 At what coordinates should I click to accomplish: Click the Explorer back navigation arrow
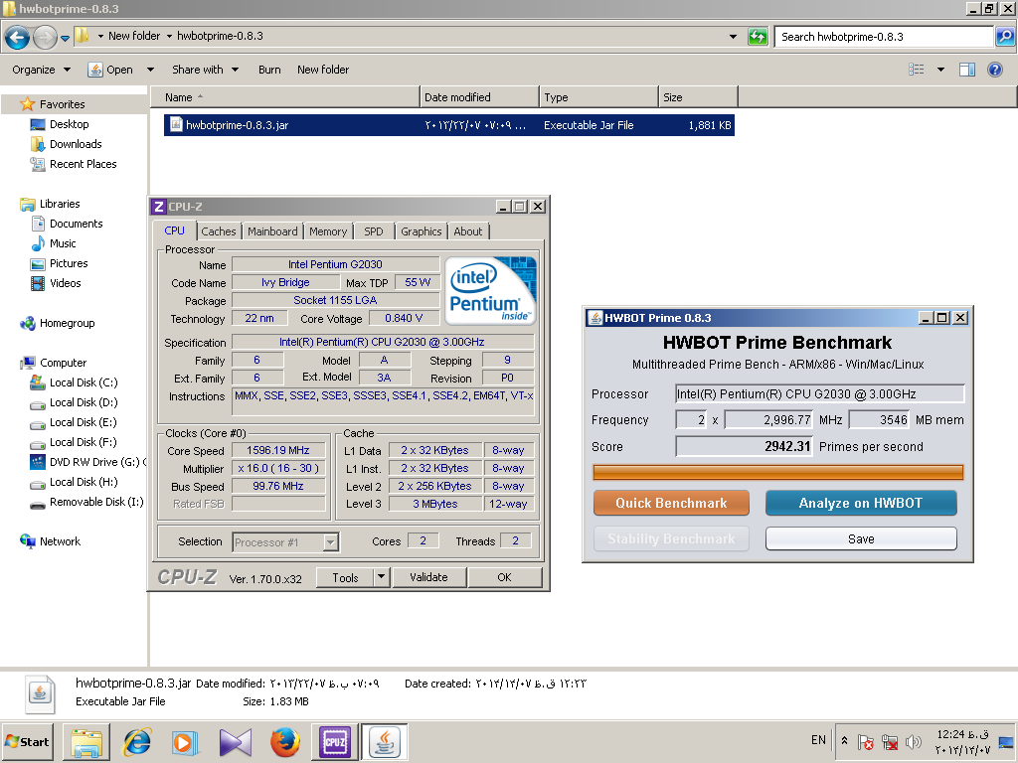(18, 37)
